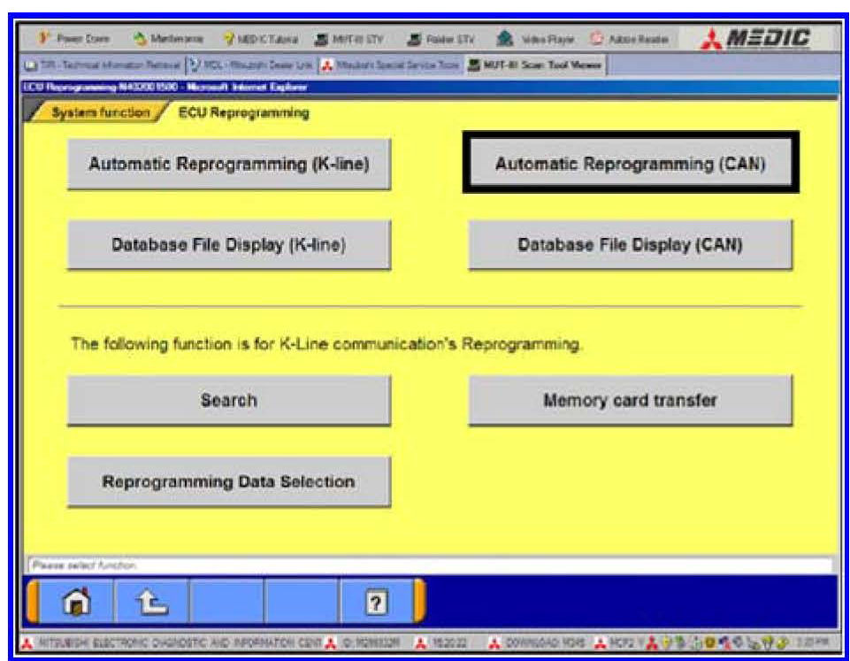The image size is (850, 661).
Task: Click the Memory card transfer button
Action: [x=630, y=400]
